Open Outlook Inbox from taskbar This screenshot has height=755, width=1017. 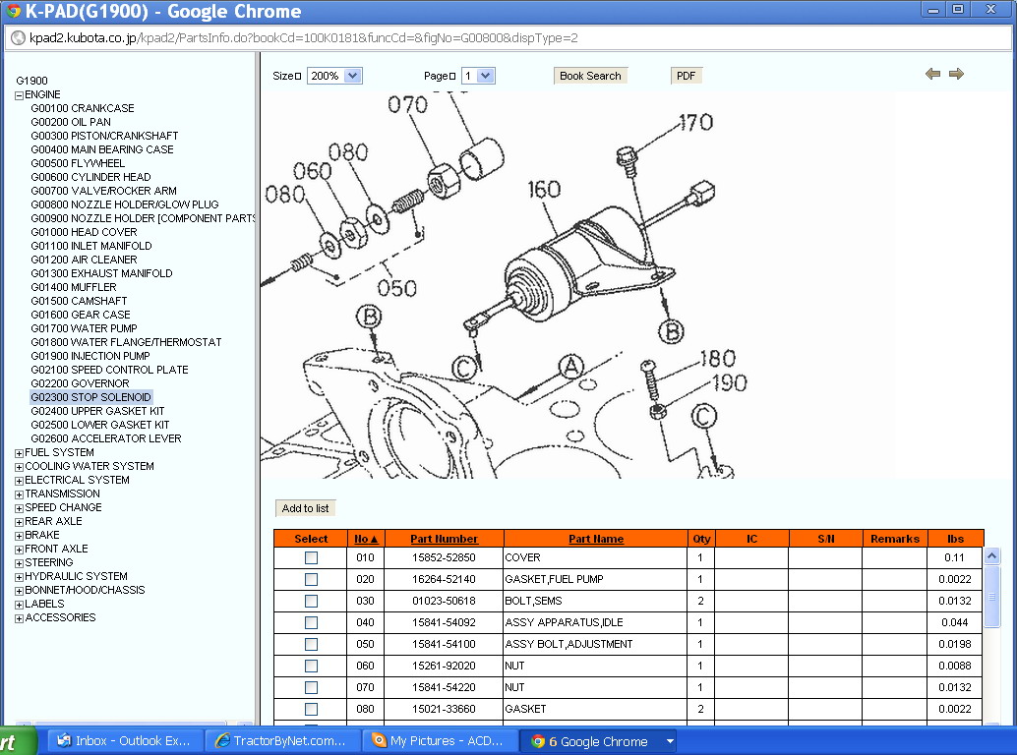click(124, 740)
